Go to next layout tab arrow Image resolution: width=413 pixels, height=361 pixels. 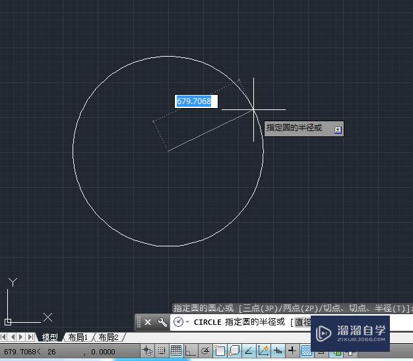(x=21, y=337)
